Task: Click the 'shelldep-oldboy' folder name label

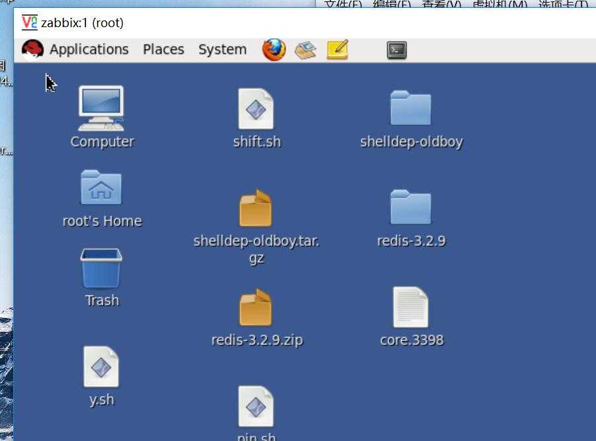Action: pos(411,141)
